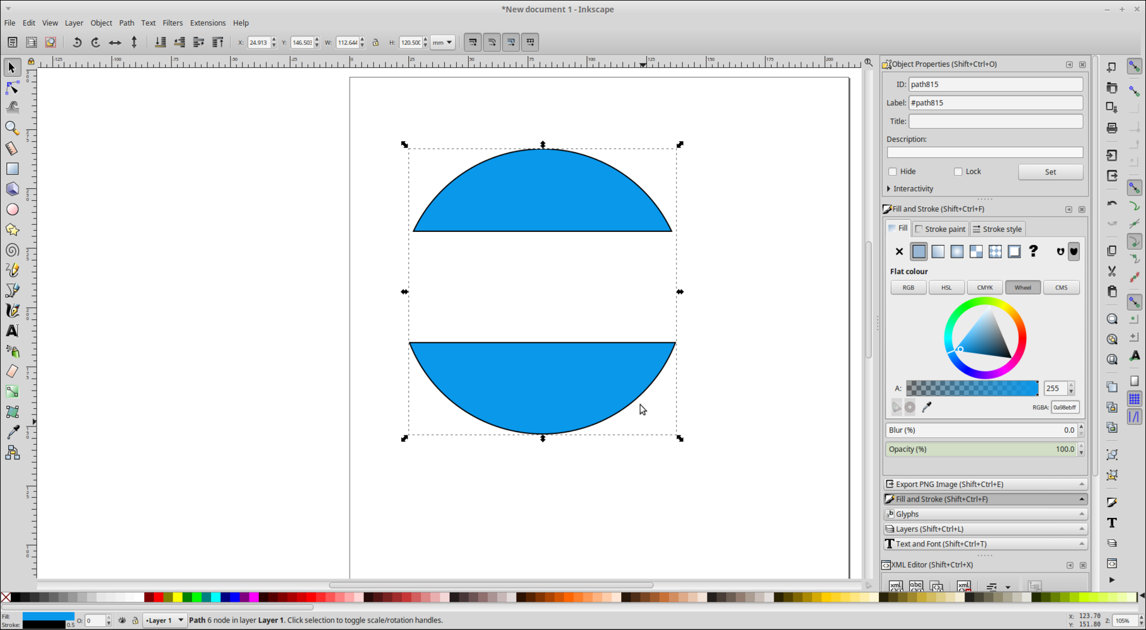
Task: Select the Zoom tool in toolbox
Action: coord(12,128)
